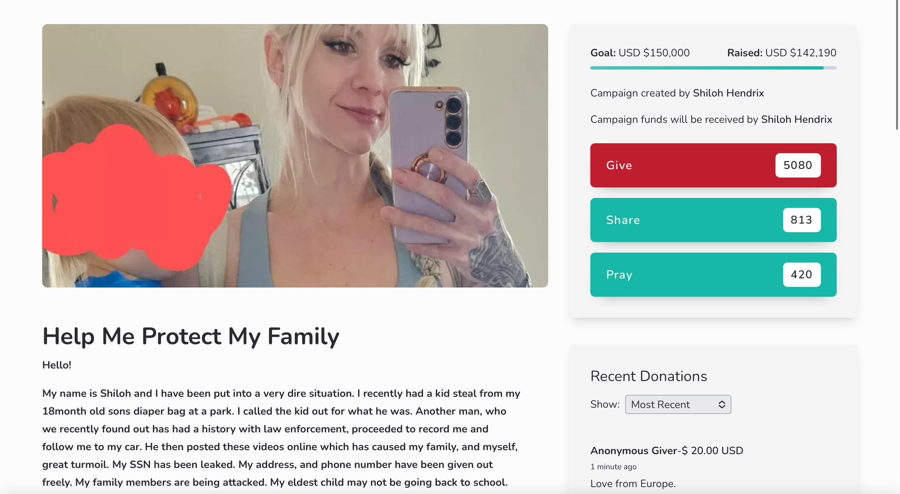Screen dimensions: 900x494
Task: Click the Help Me Protect My Family title
Action: pyautogui.click(x=190, y=336)
